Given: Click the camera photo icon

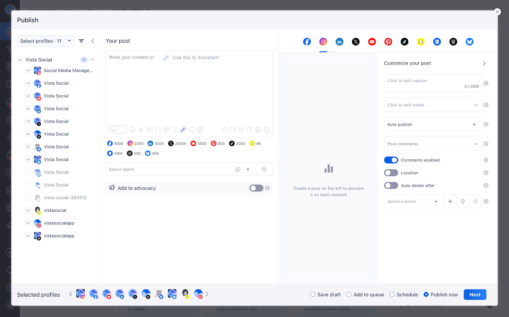Looking at the screenshot, I should click(x=241, y=130).
